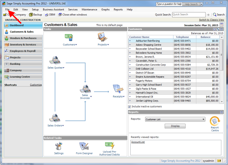Expand the Receipts dropdown arrow
This screenshot has height=165, width=228.
click(x=124, y=96)
